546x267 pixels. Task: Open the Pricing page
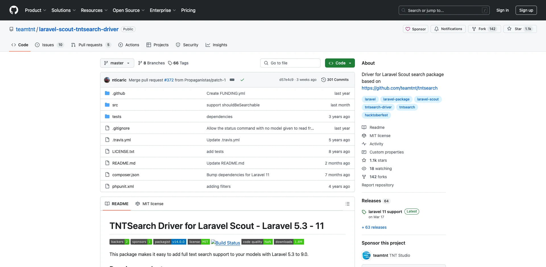(188, 10)
